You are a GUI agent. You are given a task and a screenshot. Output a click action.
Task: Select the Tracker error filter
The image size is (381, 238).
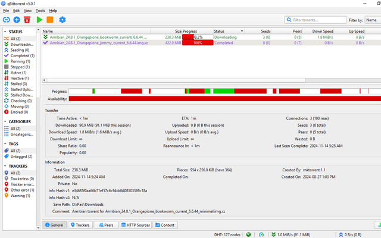[20, 184]
